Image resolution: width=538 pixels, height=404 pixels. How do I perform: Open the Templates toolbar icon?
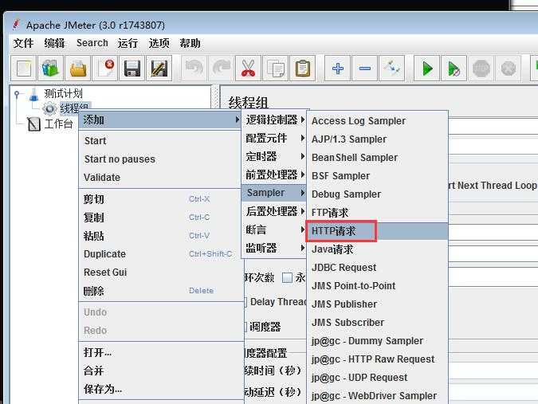click(51, 68)
